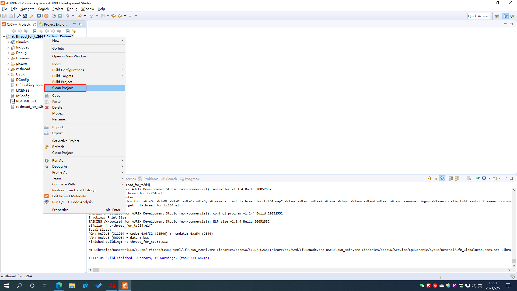Go to the last edit location arrow
This screenshot has width=517, height=291.
(113, 16)
